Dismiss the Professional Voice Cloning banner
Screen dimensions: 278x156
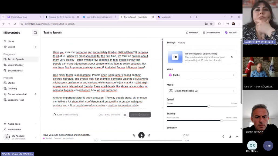[x=232, y=57]
